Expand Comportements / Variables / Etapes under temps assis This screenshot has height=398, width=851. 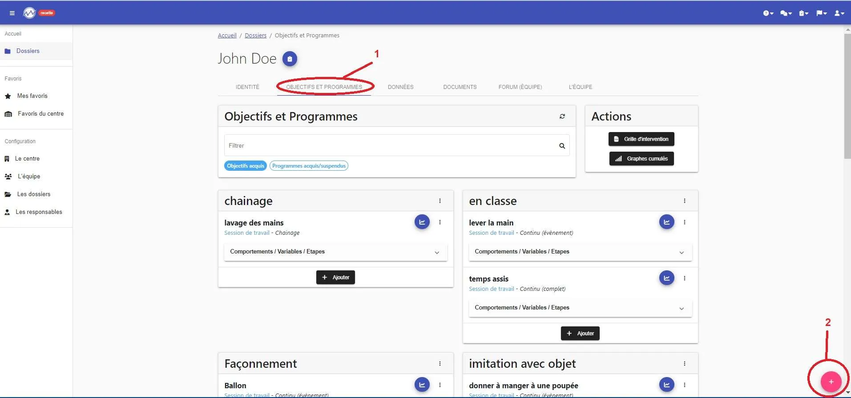coord(580,308)
